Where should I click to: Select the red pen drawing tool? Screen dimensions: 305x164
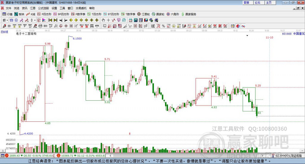[x=4, y=26]
